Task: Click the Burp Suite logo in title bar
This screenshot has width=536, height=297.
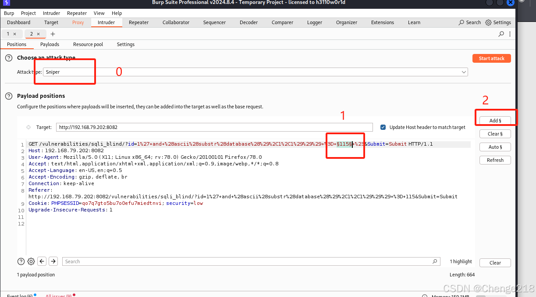Action: click(x=6, y=4)
